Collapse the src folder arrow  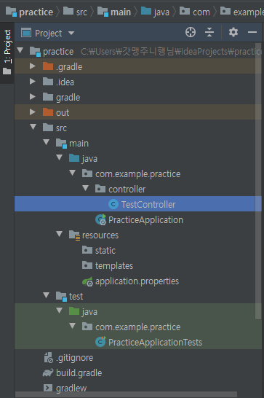coord(33,127)
